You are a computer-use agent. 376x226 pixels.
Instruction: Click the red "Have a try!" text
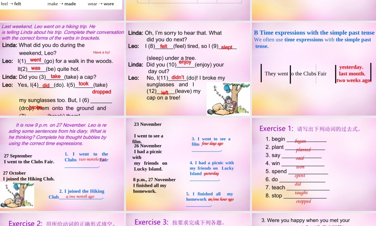point(102,53)
